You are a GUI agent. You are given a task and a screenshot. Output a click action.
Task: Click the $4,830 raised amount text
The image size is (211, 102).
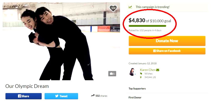coord(137,20)
